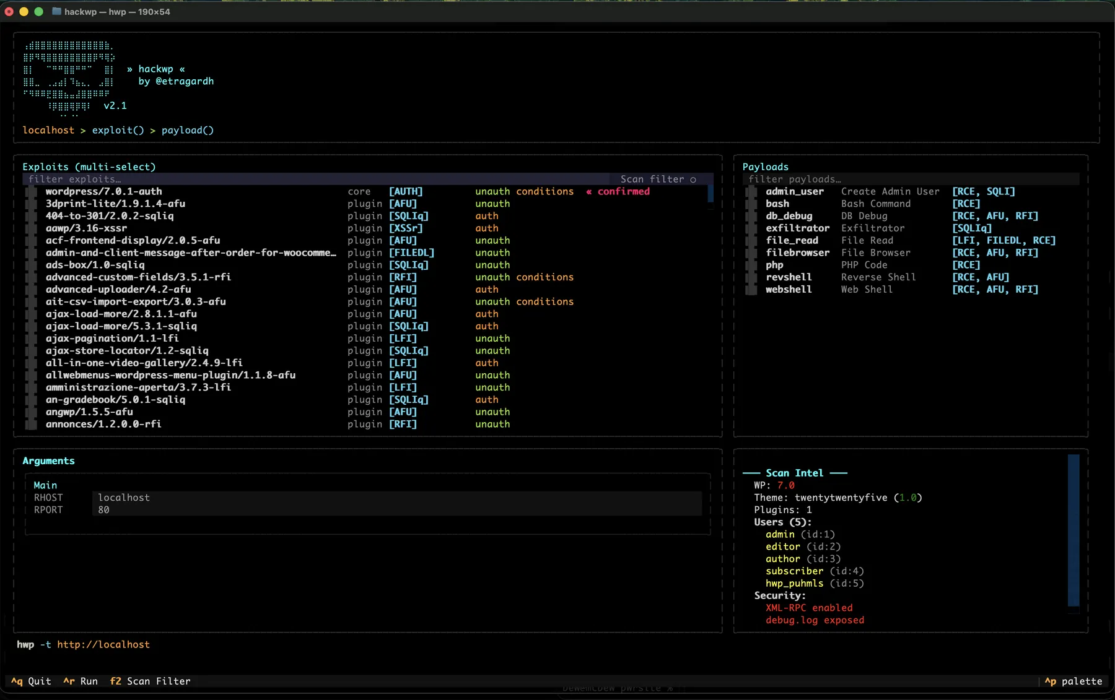Click acf-frontend-display/2.0.5-afu exploit row
This screenshot has height=700, width=1115.
click(x=365, y=241)
